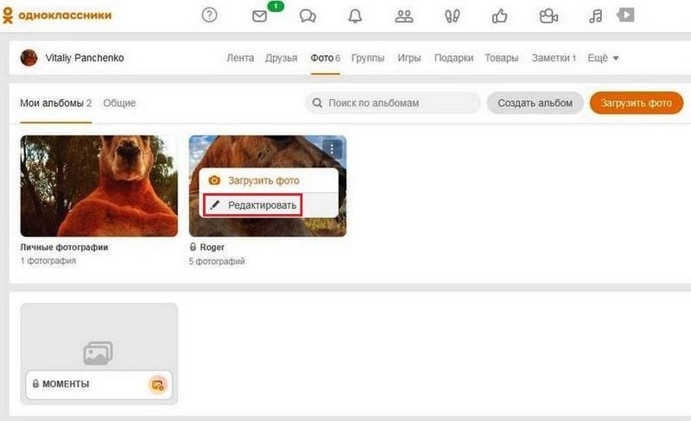Go to the Заметки tab
691x421 pixels.
pos(554,58)
